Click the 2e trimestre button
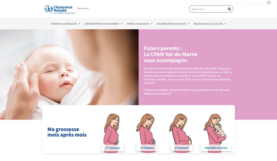The image size is (277, 161). click(147, 148)
